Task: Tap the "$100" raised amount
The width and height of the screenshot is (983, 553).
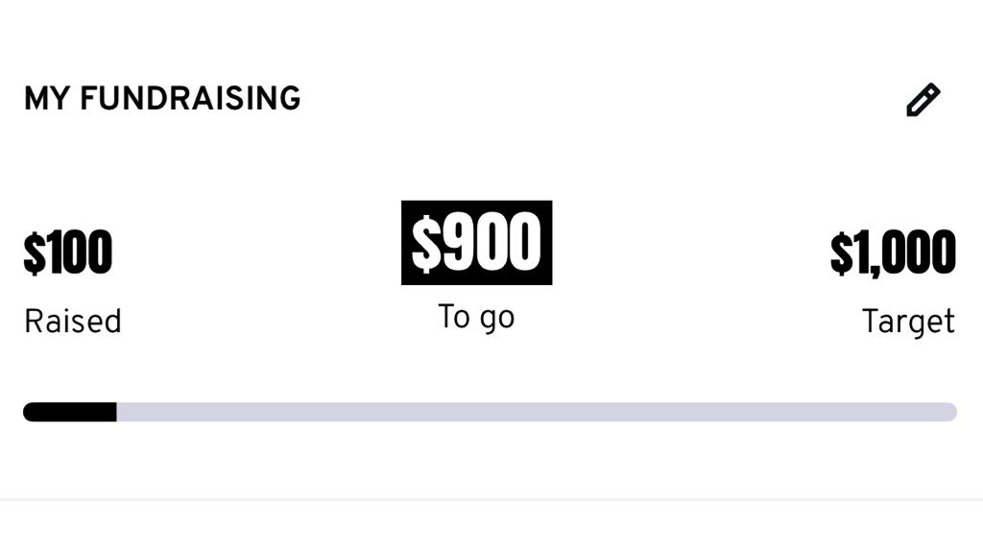Action: tap(68, 252)
